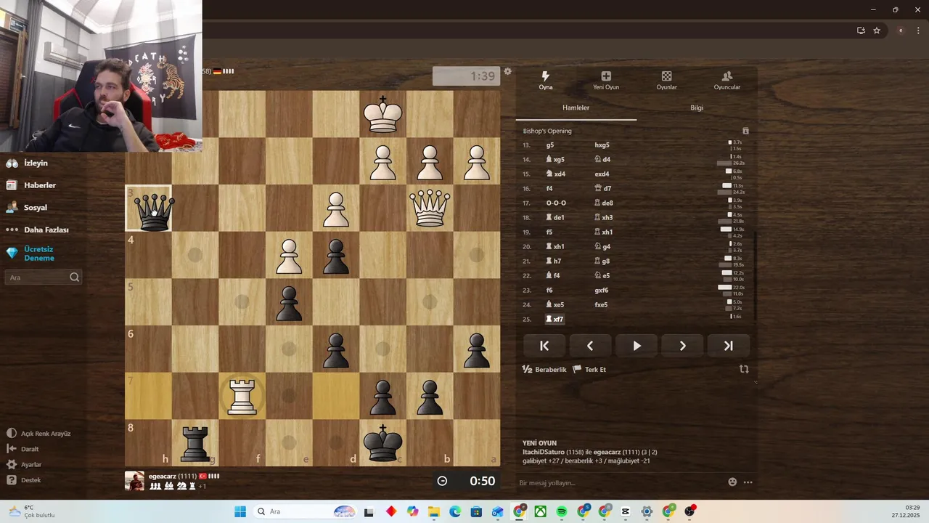
Task: Open Spotify from taskbar
Action: [x=562, y=511]
